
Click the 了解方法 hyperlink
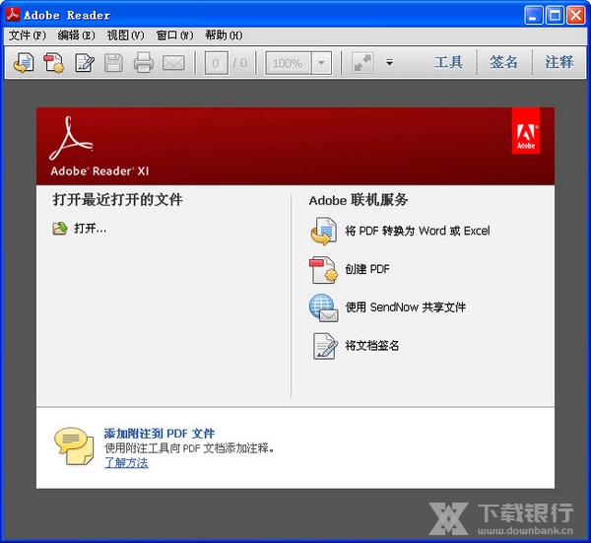[x=126, y=462]
